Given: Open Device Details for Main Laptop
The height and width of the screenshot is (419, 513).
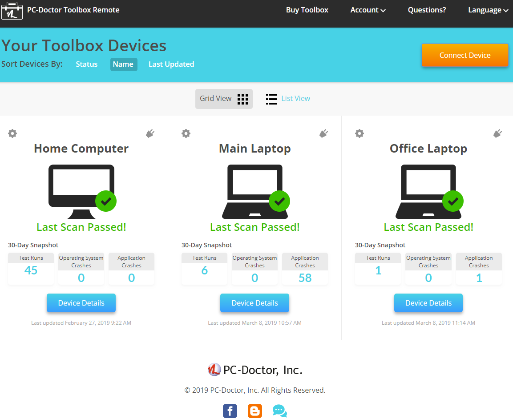Looking at the screenshot, I should 254,303.
